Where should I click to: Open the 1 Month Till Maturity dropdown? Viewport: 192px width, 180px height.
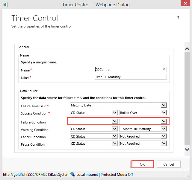(164, 129)
